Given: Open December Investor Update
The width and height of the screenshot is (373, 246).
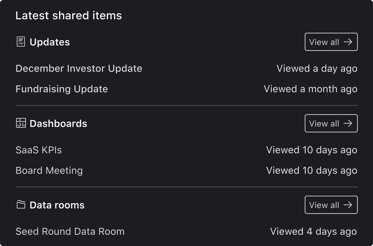Looking at the screenshot, I should (x=79, y=69).
